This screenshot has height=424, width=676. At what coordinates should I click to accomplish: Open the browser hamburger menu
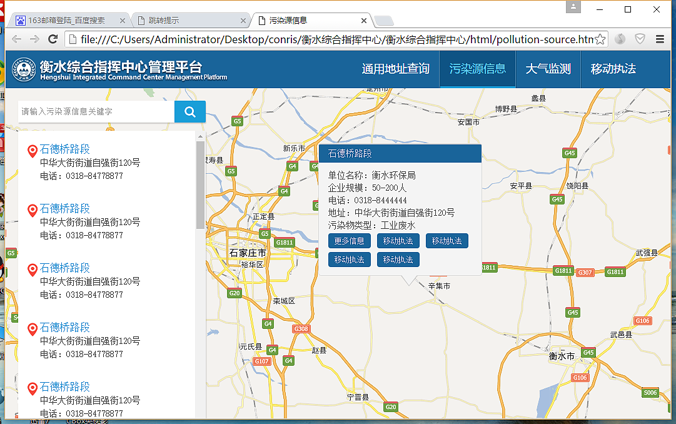[660, 39]
